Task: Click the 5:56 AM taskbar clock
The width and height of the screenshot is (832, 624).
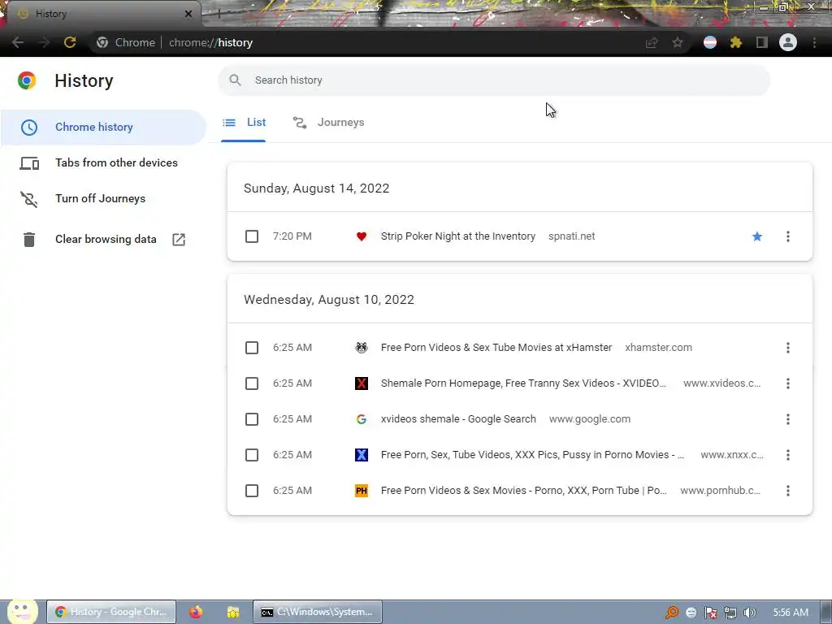Action: pyautogui.click(x=791, y=613)
